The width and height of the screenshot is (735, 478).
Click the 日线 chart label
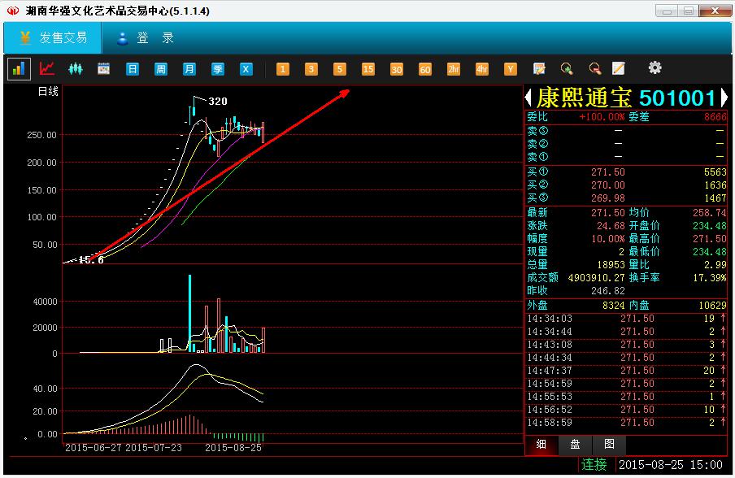pos(48,92)
